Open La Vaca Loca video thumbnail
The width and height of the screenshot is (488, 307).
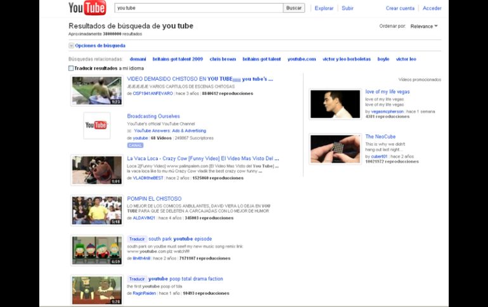(x=96, y=170)
